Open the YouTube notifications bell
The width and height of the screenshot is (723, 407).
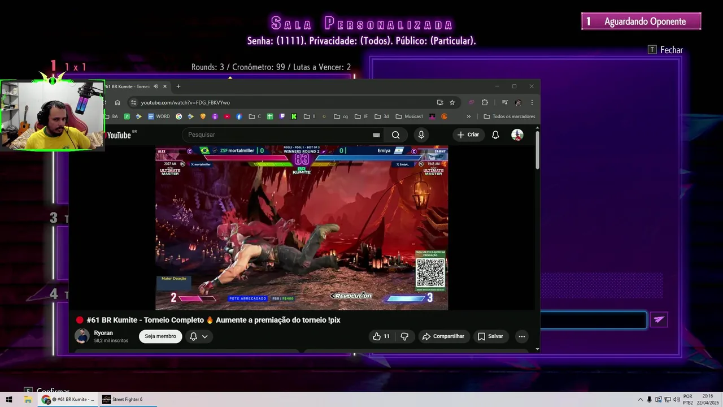pyautogui.click(x=495, y=135)
